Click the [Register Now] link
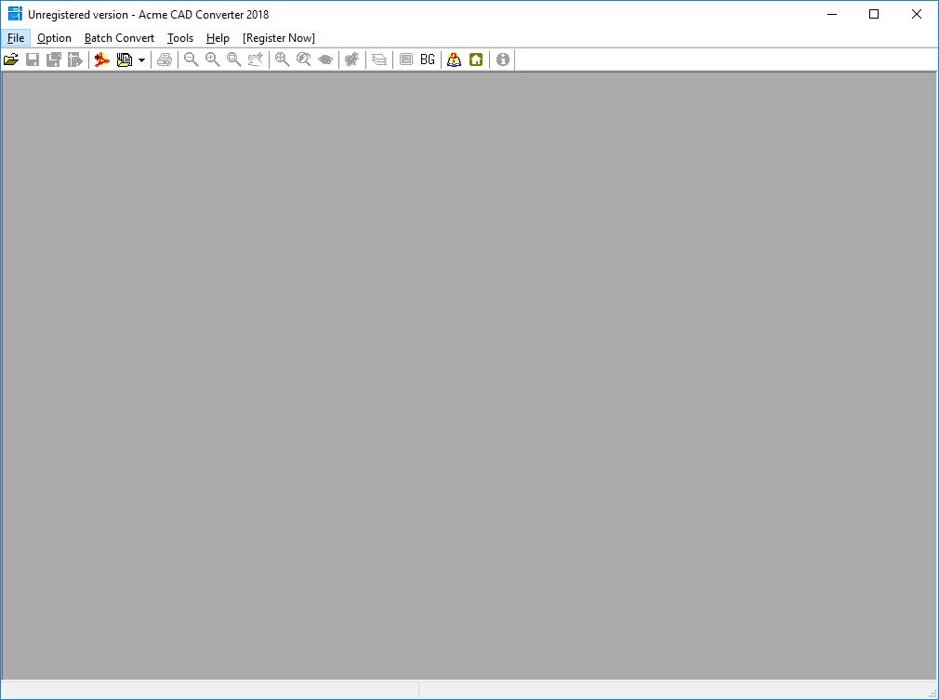Viewport: 939px width, 700px height. pyautogui.click(x=279, y=38)
